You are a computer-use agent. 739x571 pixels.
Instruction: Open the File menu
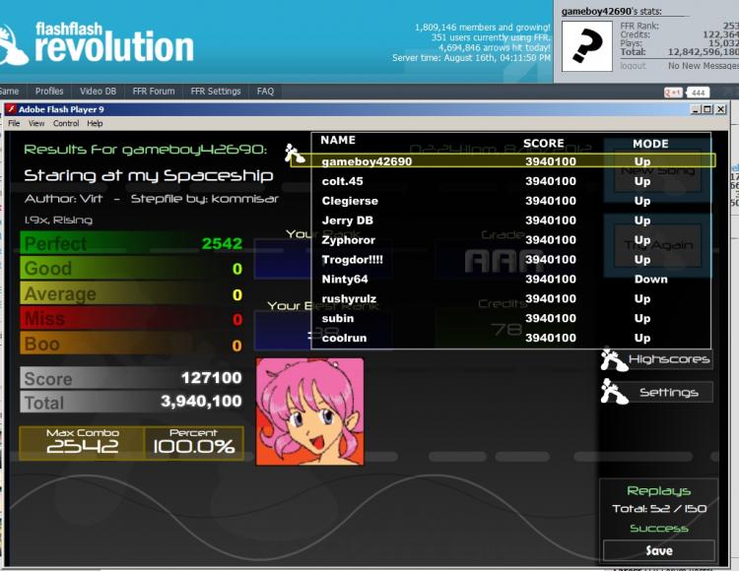14,123
